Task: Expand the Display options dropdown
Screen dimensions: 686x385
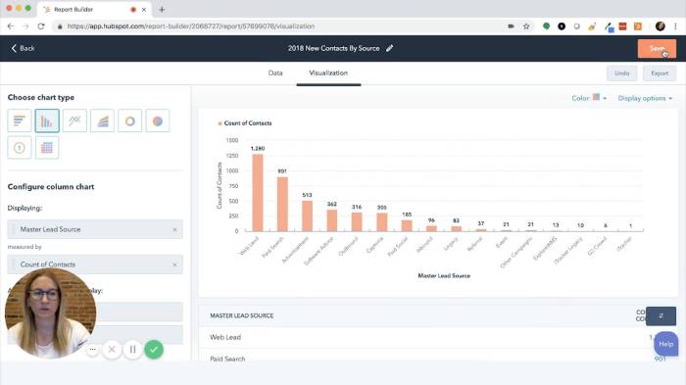Action: click(645, 98)
